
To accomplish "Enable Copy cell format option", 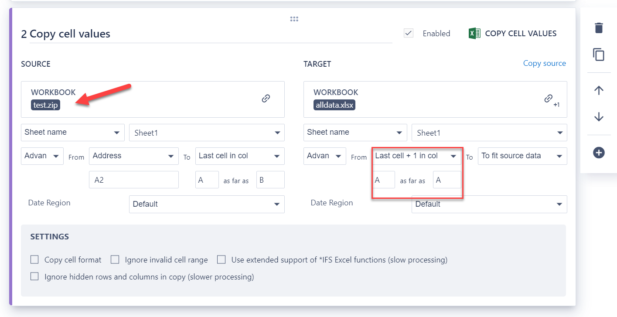I will 35,260.
